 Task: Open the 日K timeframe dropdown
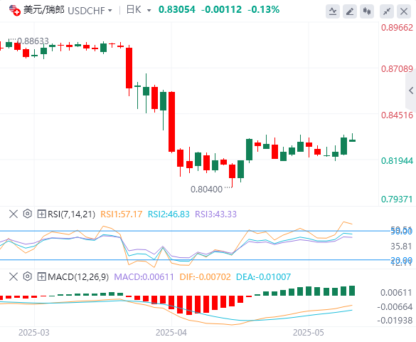click(x=149, y=11)
